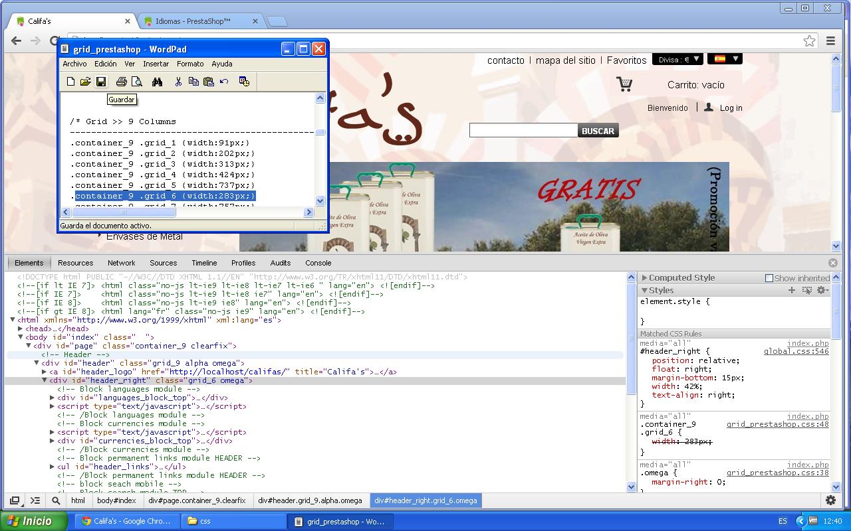Toggle element state icon in Styles header
The image size is (851, 531).
[807, 290]
